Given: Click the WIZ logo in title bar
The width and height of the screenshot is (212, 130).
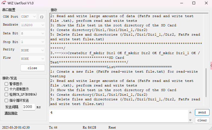Looking at the screenshot, I should point(4,3).
